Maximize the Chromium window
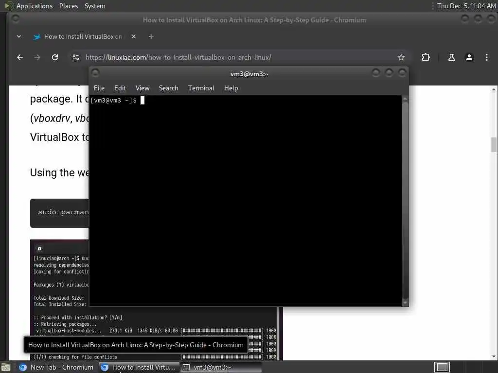498x373 pixels. (x=478, y=19)
